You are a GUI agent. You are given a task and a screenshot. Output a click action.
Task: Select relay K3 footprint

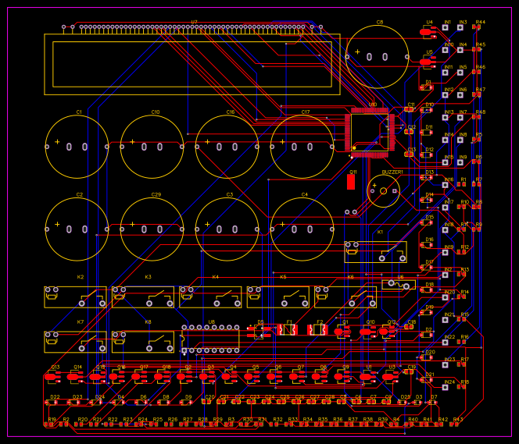143,297
